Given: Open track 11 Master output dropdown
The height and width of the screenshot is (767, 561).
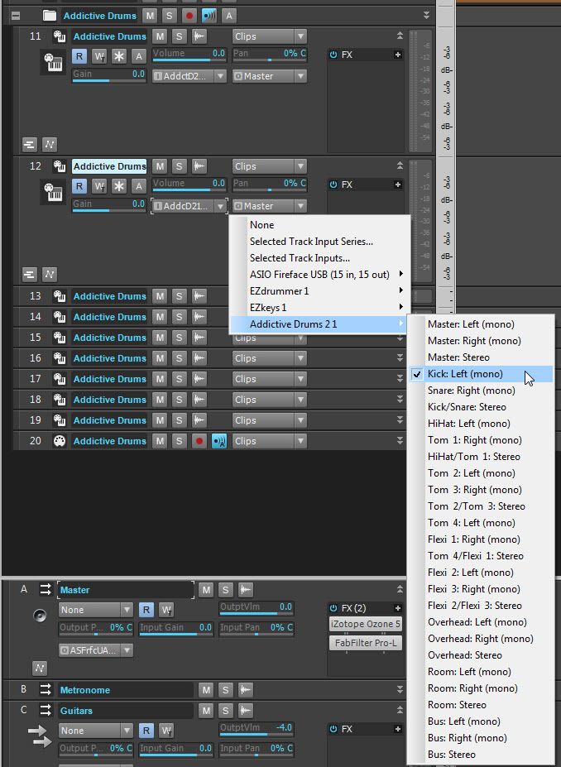Looking at the screenshot, I should (269, 76).
